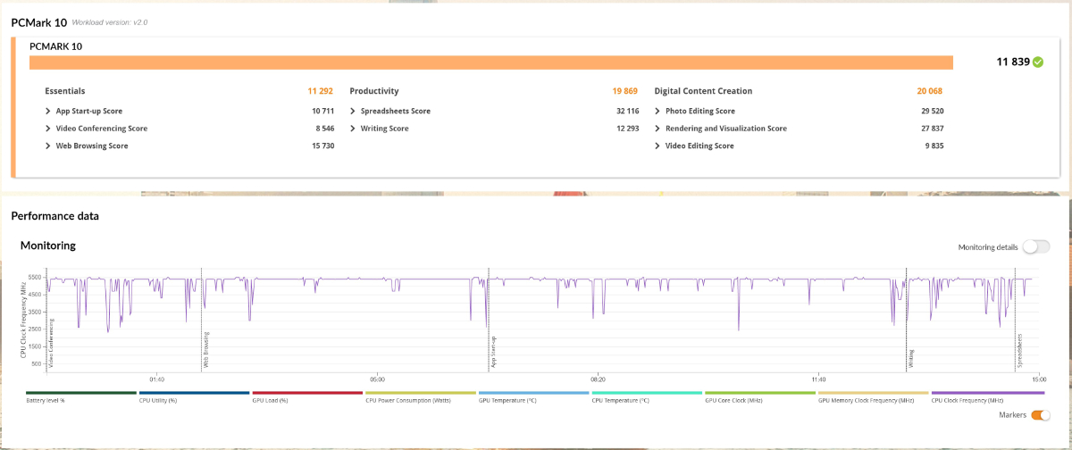Click the orange PCMark 10 score bar

coord(491,62)
